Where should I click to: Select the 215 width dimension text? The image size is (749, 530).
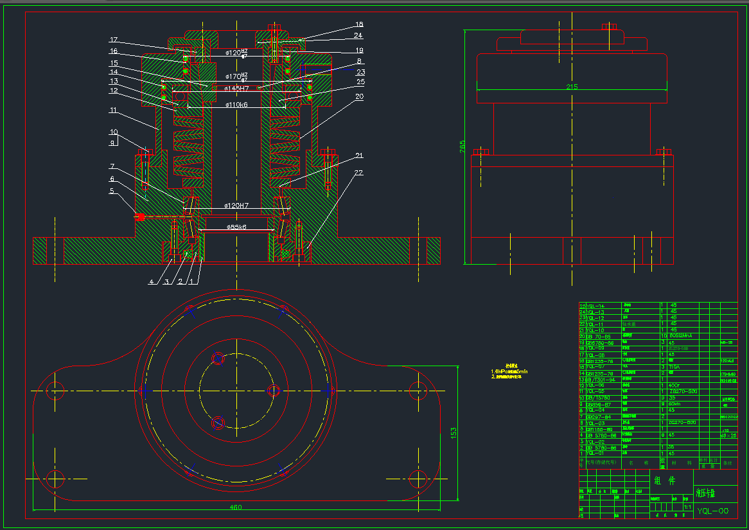click(x=572, y=87)
